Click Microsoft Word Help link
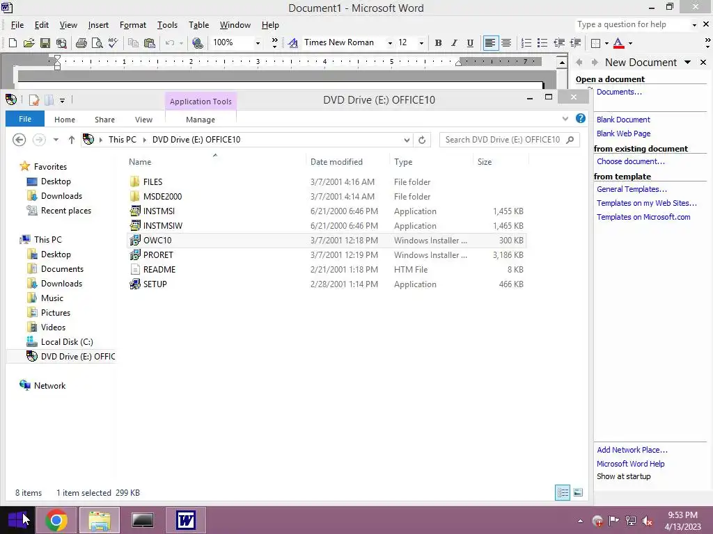713x534 pixels. click(630, 464)
